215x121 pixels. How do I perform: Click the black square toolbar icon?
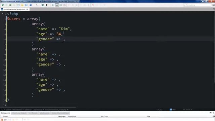point(46,5)
